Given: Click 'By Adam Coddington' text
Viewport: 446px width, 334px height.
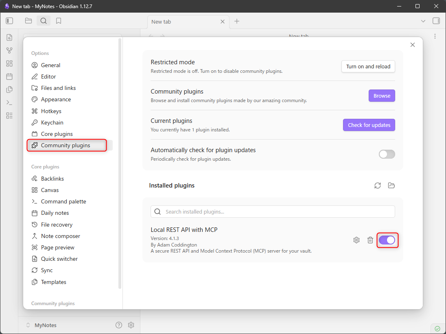Looking at the screenshot, I should click(x=174, y=245).
